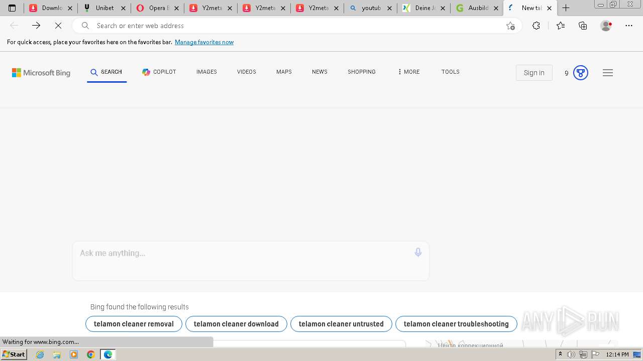This screenshot has height=361, width=643.
Task: Open Windows Media Player taskbar icon
Action: pos(74,354)
